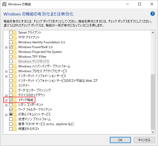Check the TFTP クライアント checkbox
Viewport: 158px width, 146px height.
pyautogui.click(x=11, y=37)
